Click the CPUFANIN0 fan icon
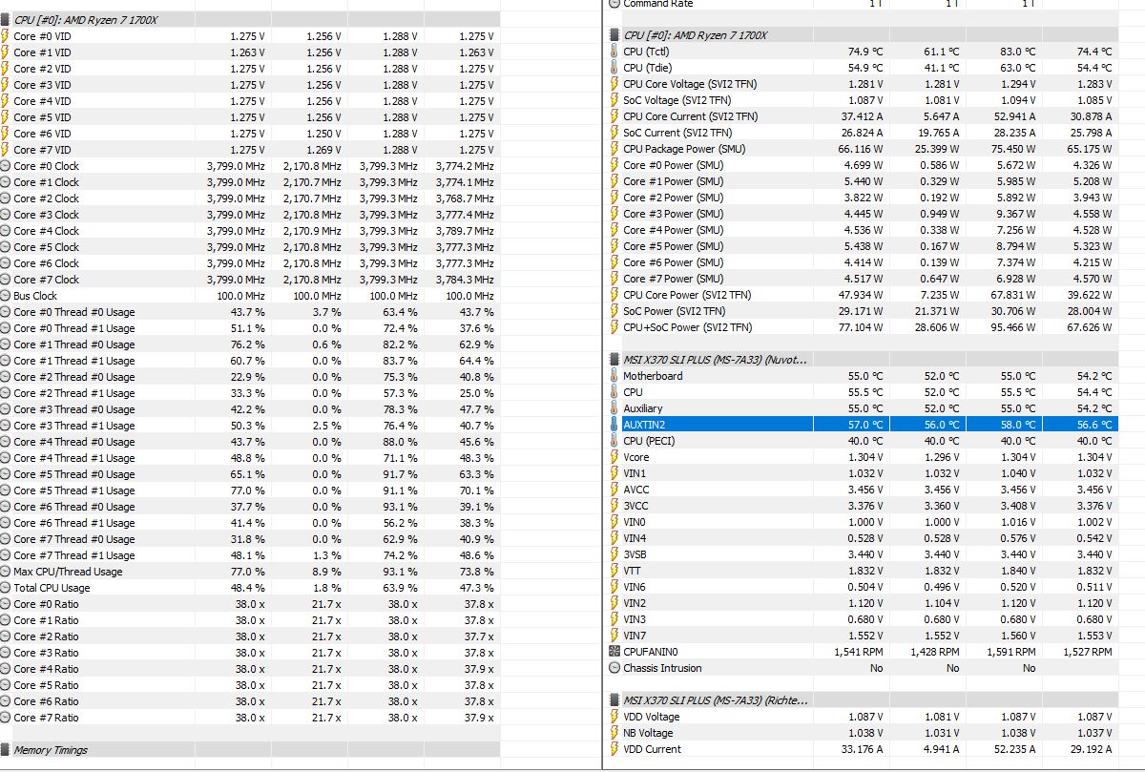The height and width of the screenshot is (772, 1145). (614, 652)
